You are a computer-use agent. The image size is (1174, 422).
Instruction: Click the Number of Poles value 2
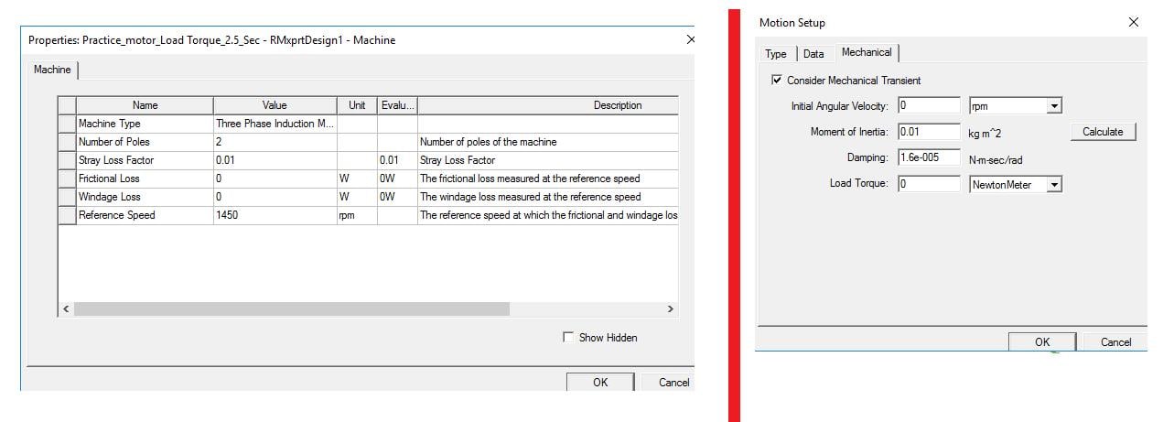[x=275, y=142]
